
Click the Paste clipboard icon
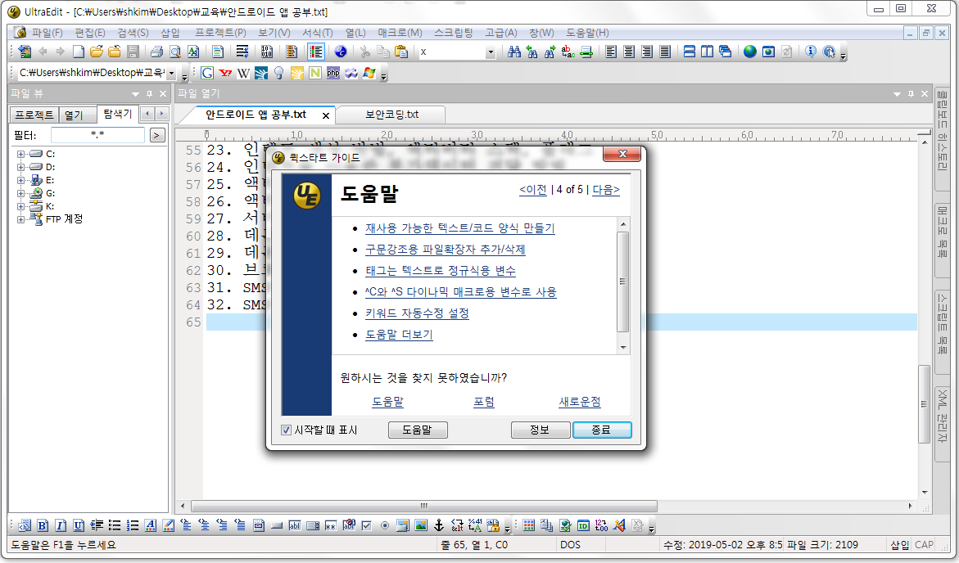click(x=401, y=52)
